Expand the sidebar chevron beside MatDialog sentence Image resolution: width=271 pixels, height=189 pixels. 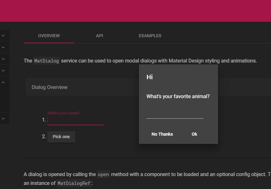point(3,59)
